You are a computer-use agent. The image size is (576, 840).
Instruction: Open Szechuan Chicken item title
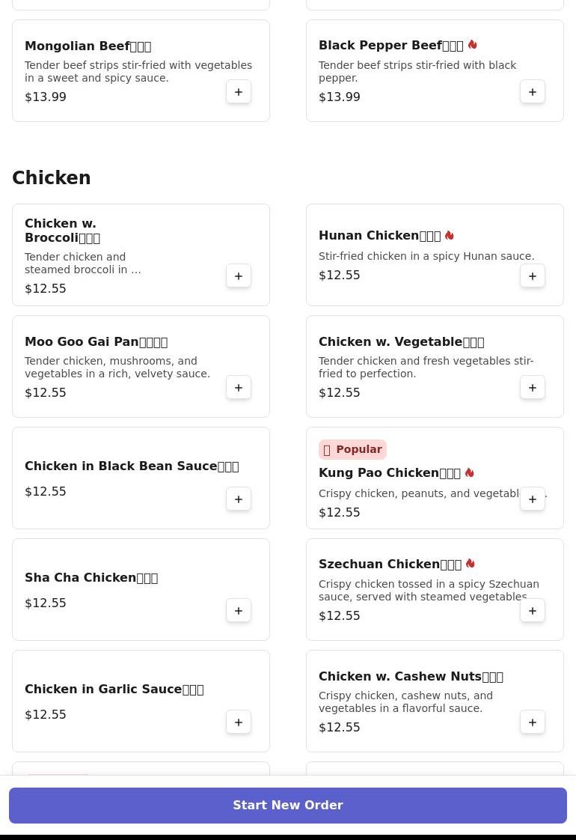[390, 564]
